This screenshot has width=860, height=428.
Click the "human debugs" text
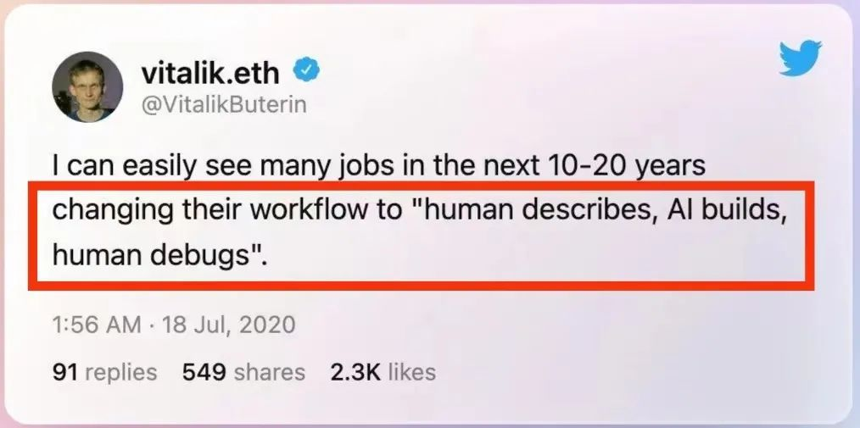[x=154, y=255]
